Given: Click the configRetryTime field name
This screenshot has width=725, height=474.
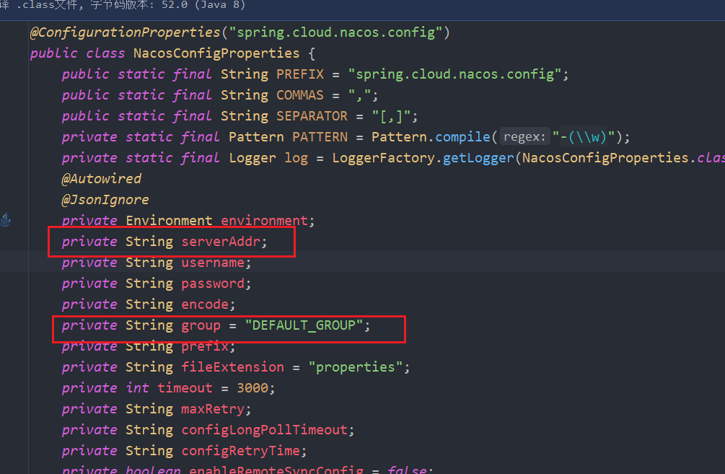Looking at the screenshot, I should point(240,451).
